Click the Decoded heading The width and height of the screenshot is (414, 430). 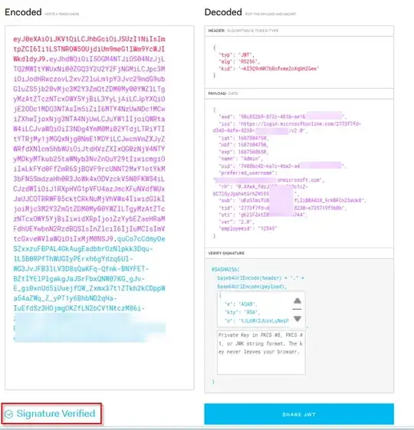223,12
